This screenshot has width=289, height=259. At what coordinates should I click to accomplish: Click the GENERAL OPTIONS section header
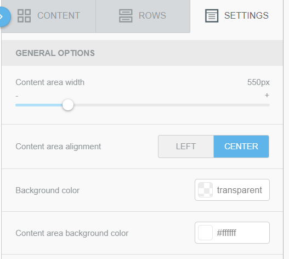click(142, 53)
